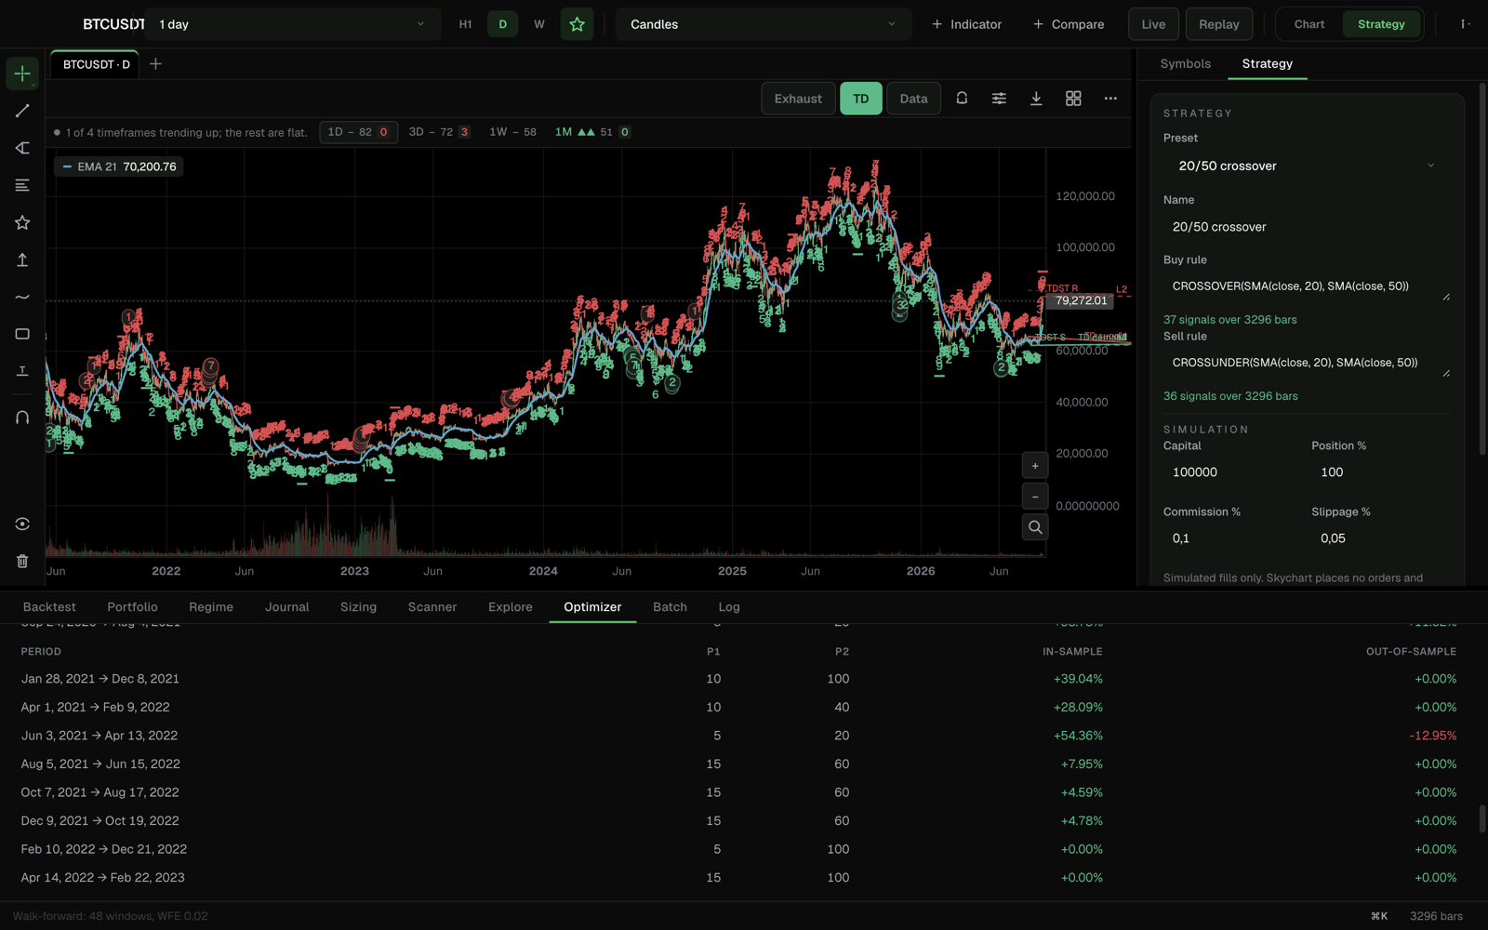Screen dimensions: 1488x930
Task: Click the 1D trend chip
Action: coord(359,132)
